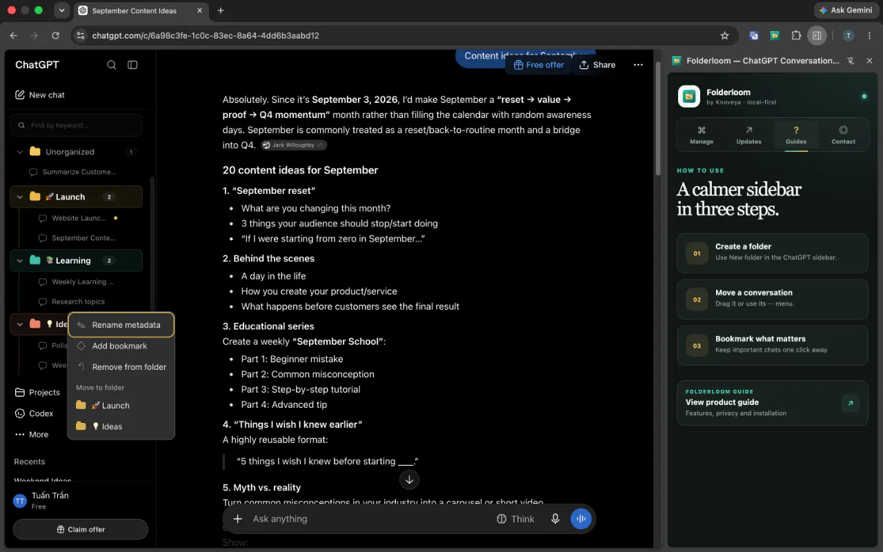Open ChatGPT search with magnifier icon

(112, 65)
